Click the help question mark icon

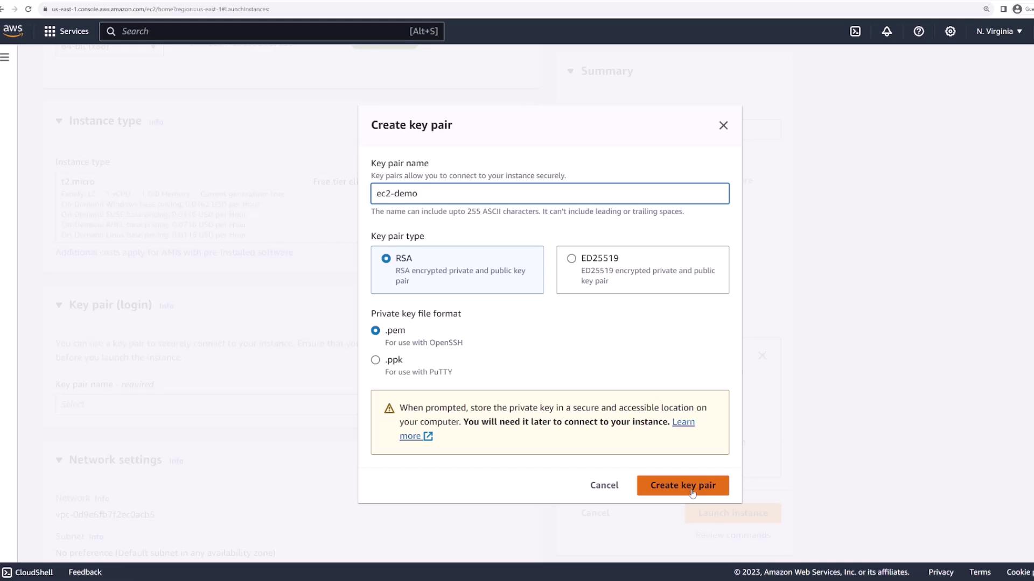pyautogui.click(x=919, y=31)
